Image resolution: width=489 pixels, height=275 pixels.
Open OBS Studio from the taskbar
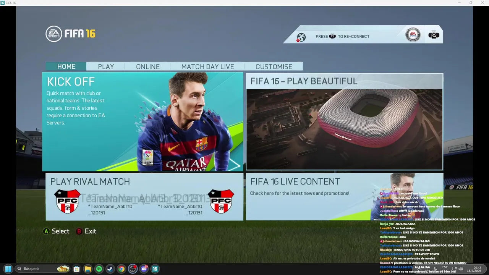click(x=133, y=269)
